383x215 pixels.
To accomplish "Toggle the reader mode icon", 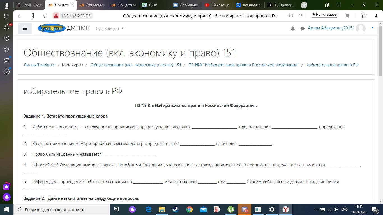I will [x=301, y=16].
